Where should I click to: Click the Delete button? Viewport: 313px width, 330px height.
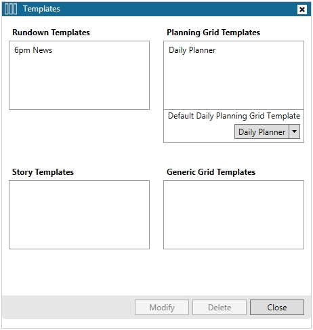[x=220, y=307]
